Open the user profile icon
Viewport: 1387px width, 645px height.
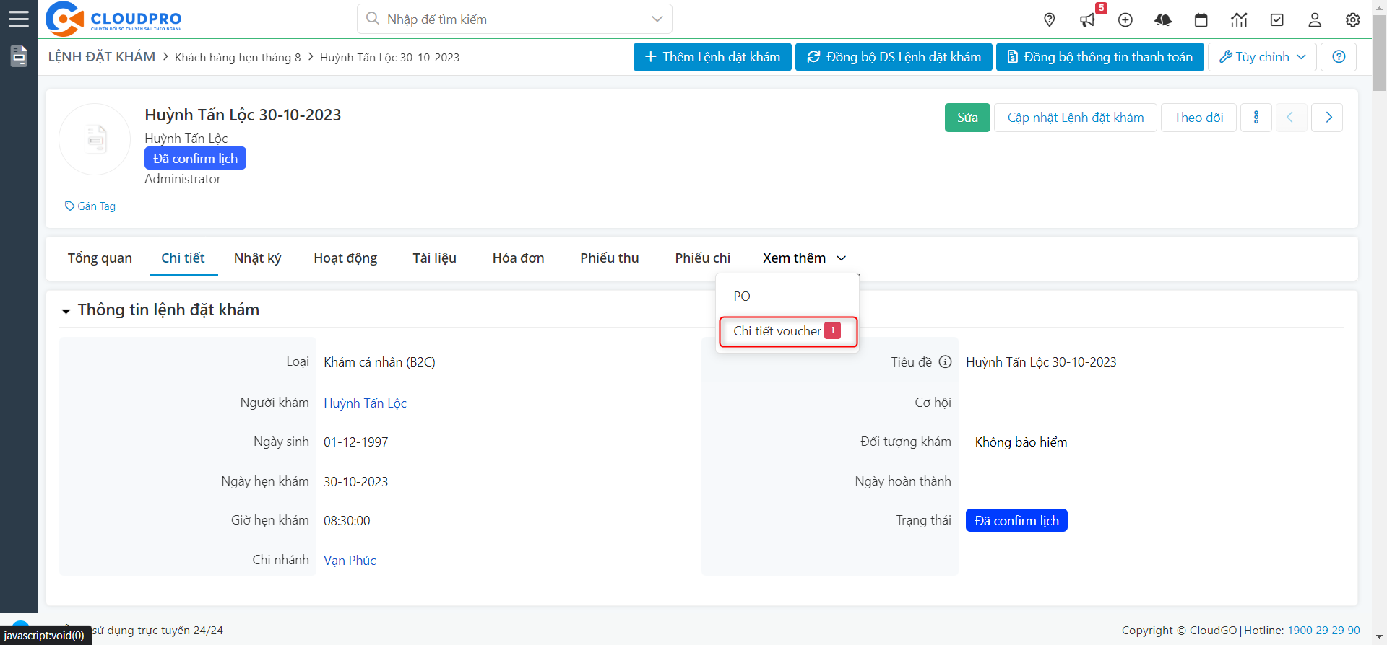pyautogui.click(x=1315, y=20)
